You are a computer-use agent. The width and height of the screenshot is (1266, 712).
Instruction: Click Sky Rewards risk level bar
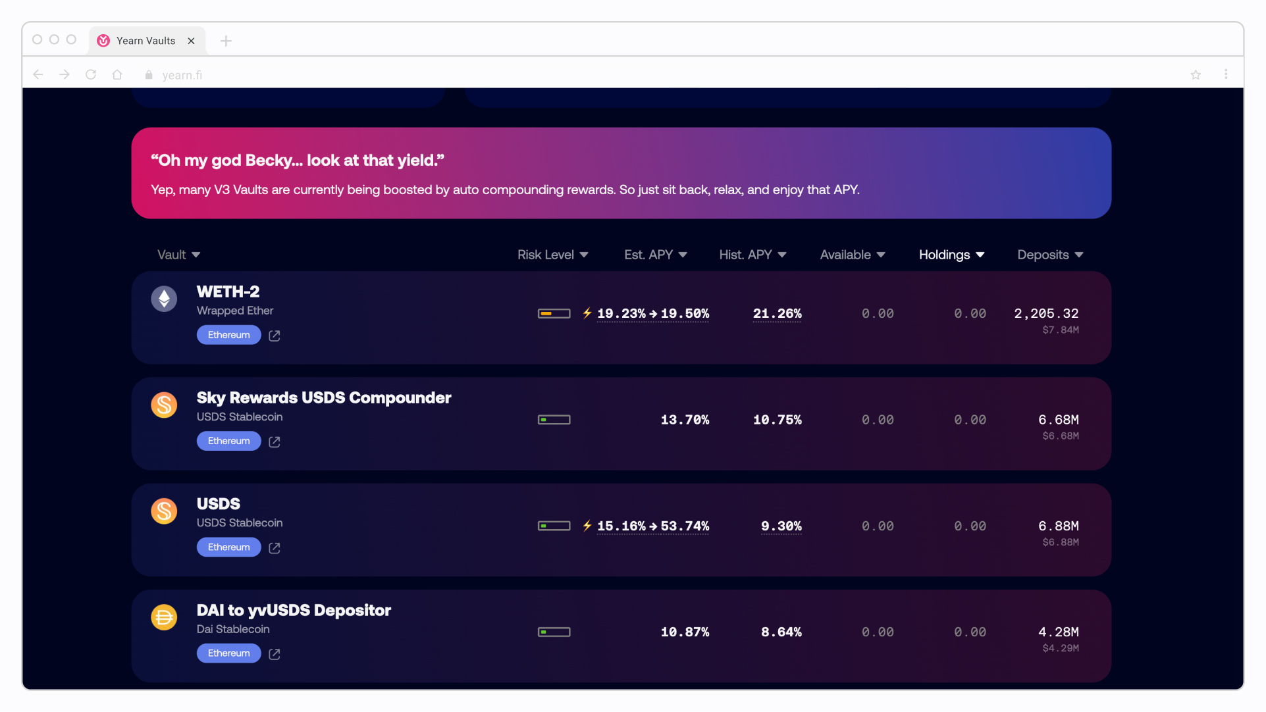(554, 420)
